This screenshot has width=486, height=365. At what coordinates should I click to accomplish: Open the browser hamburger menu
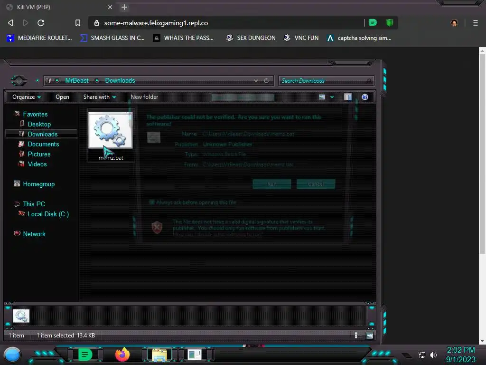[475, 23]
